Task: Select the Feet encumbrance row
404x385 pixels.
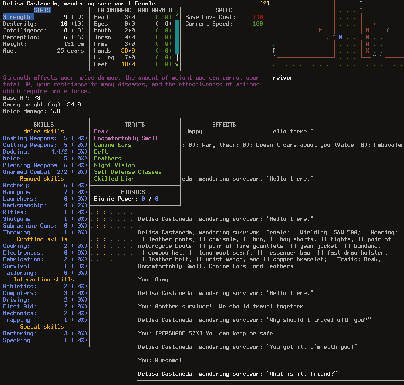Action: coord(133,64)
